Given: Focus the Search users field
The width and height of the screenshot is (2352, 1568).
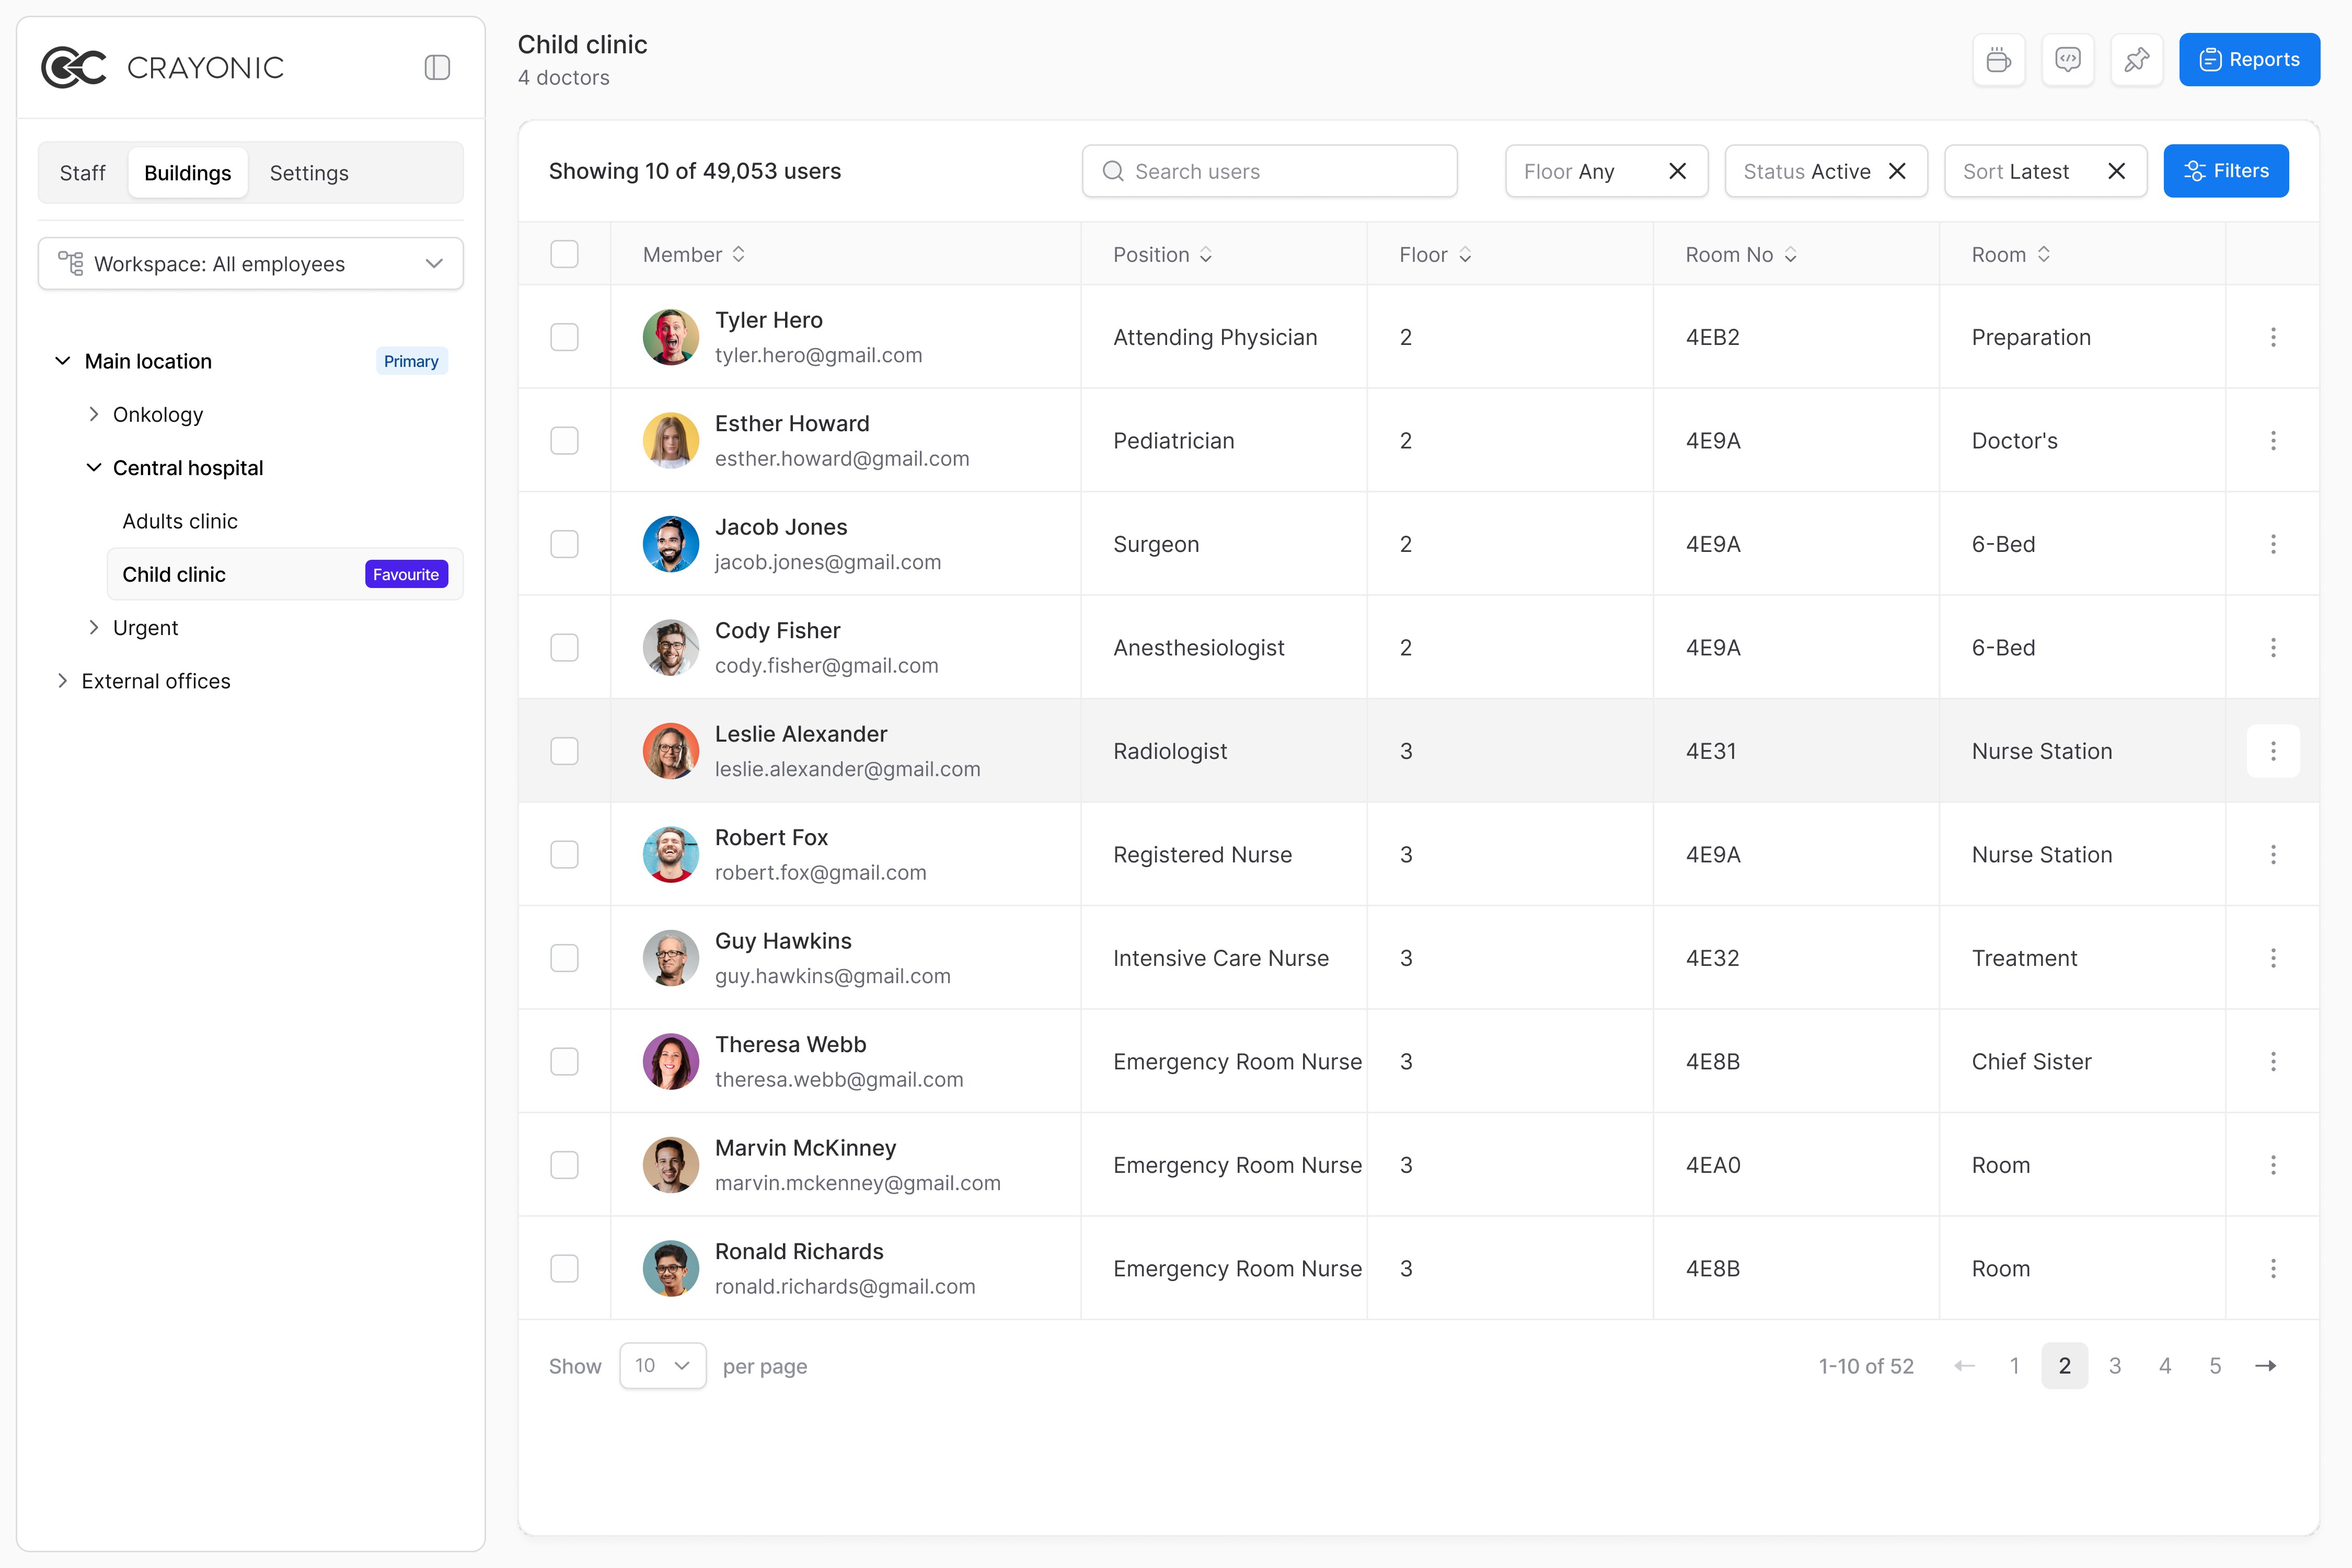Looking at the screenshot, I should (x=1270, y=171).
